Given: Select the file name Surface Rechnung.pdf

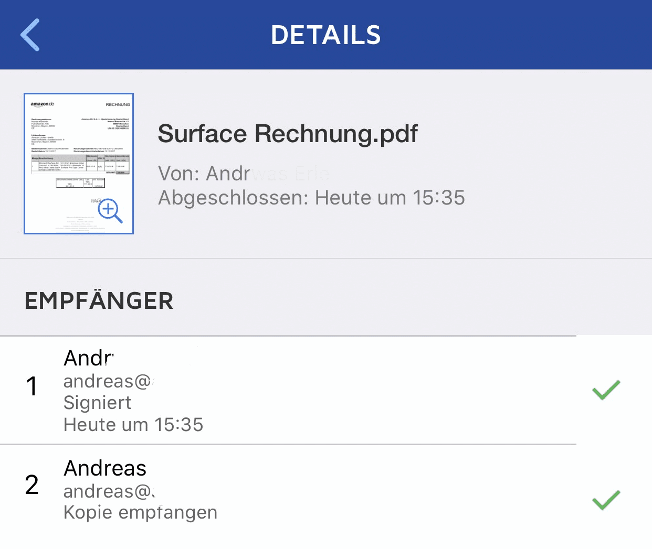Looking at the screenshot, I should 287,134.
